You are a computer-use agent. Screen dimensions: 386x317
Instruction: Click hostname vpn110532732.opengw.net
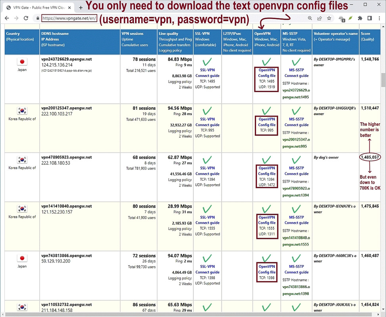point(67,304)
